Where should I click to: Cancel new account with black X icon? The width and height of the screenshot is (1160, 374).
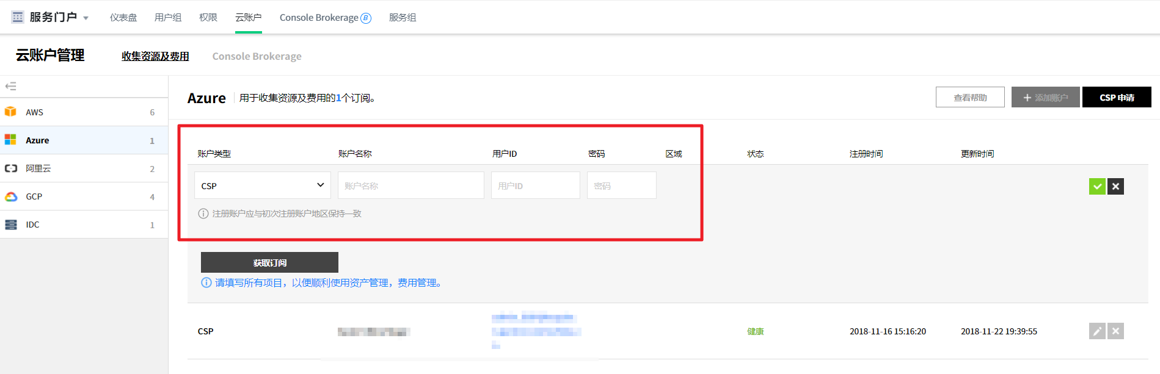point(1115,186)
